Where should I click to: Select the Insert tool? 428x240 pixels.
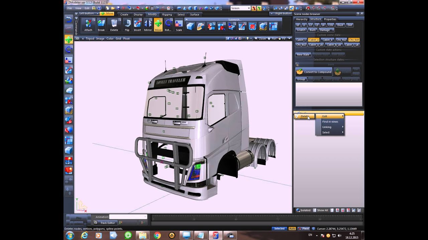(137, 25)
